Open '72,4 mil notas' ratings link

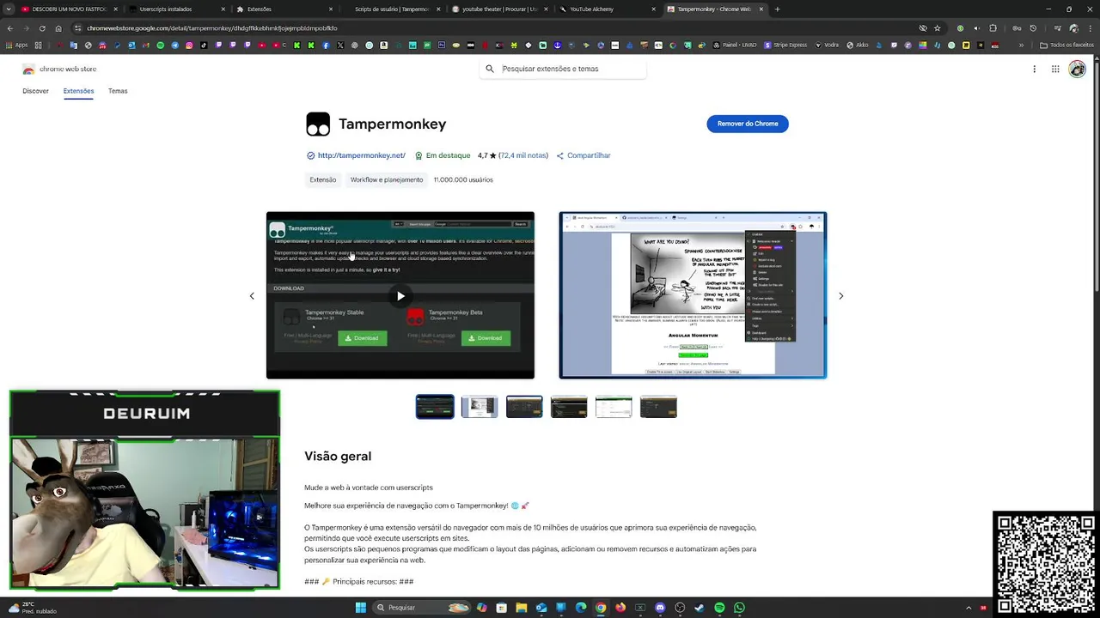[x=523, y=155]
